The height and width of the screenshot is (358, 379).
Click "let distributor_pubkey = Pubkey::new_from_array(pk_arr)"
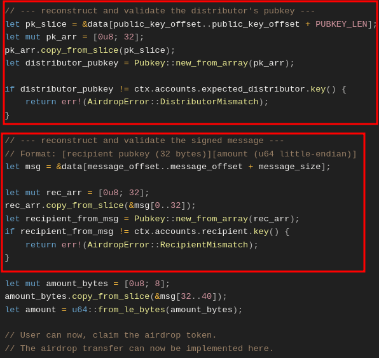click(149, 63)
